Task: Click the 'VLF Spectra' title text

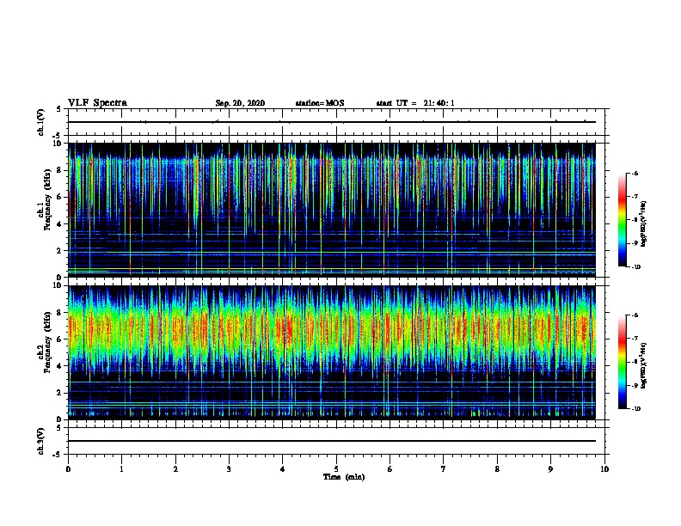Action: 97,103
